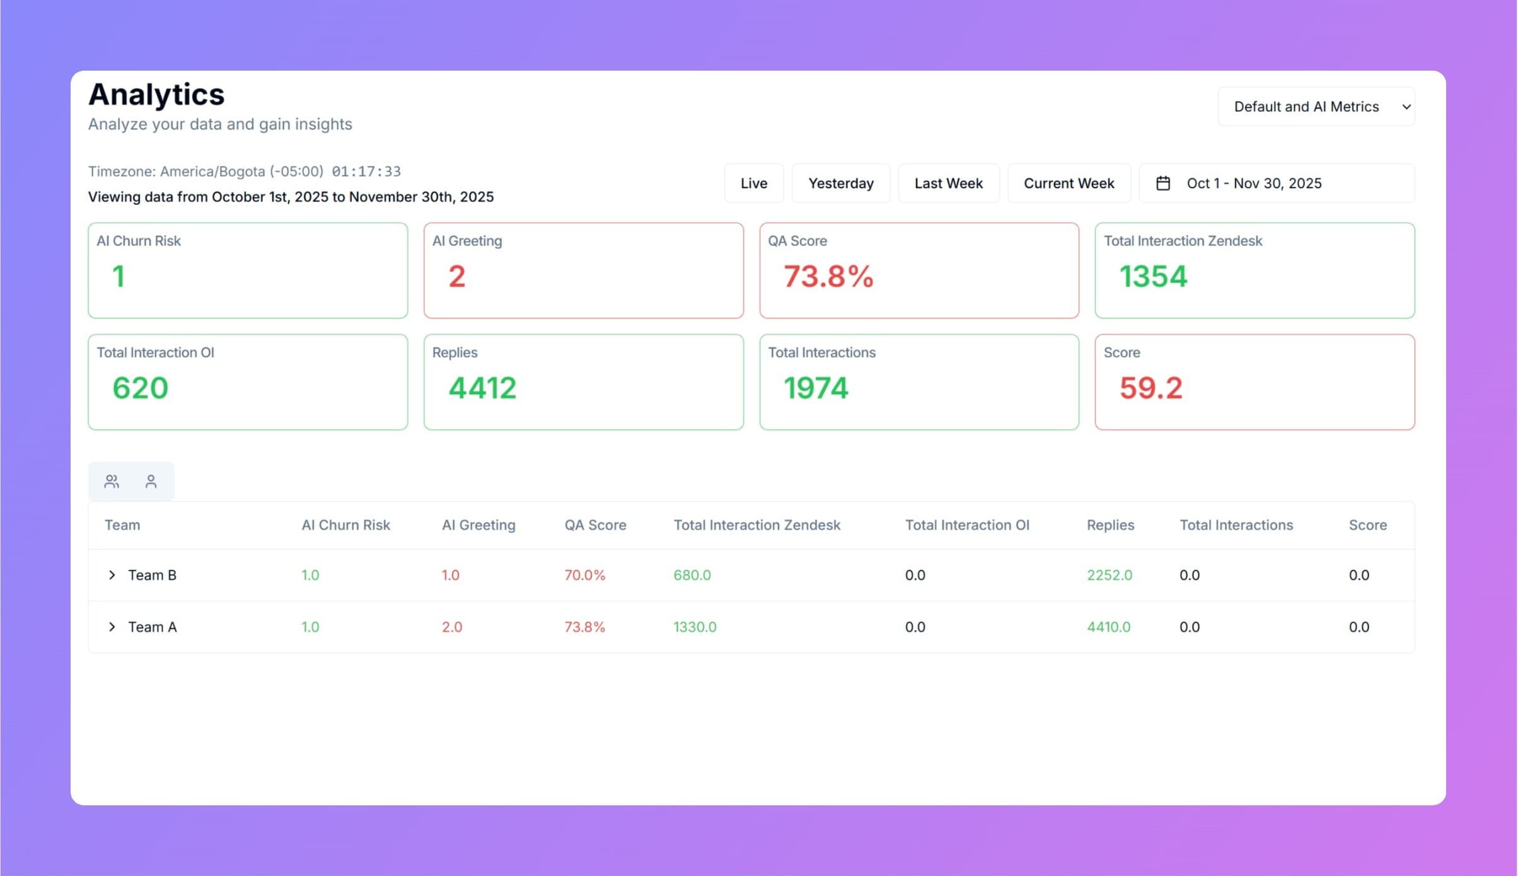
Task: Click the Total Interactions card showing 1974
Action: [918, 382]
